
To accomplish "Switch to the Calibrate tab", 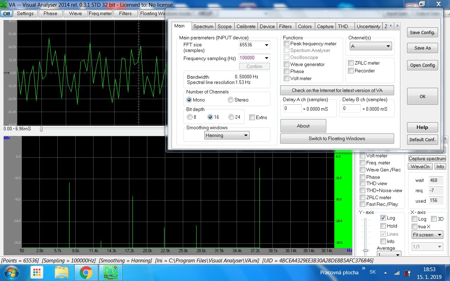I will [x=246, y=26].
